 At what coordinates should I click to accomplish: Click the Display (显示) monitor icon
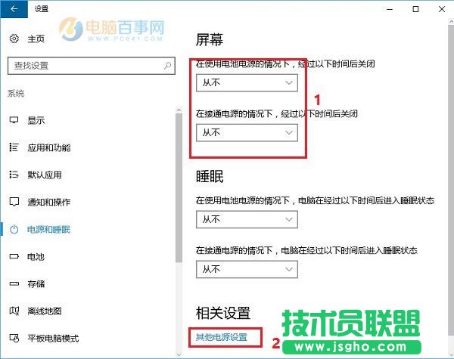(x=14, y=120)
